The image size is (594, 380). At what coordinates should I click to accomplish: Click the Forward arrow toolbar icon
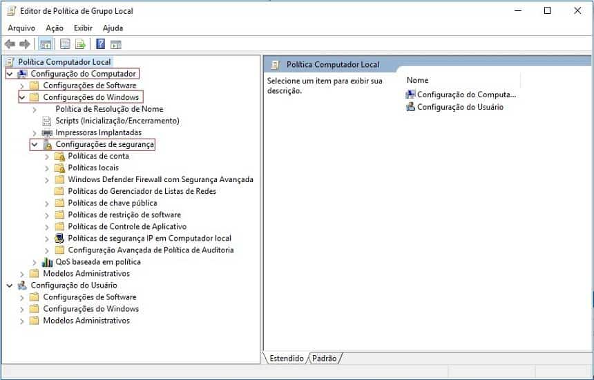click(x=25, y=44)
